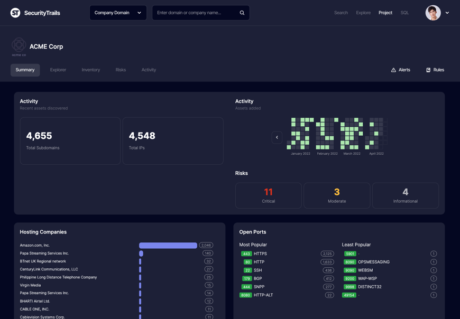Focus the domain or company search field
460x319 pixels.
click(x=201, y=13)
